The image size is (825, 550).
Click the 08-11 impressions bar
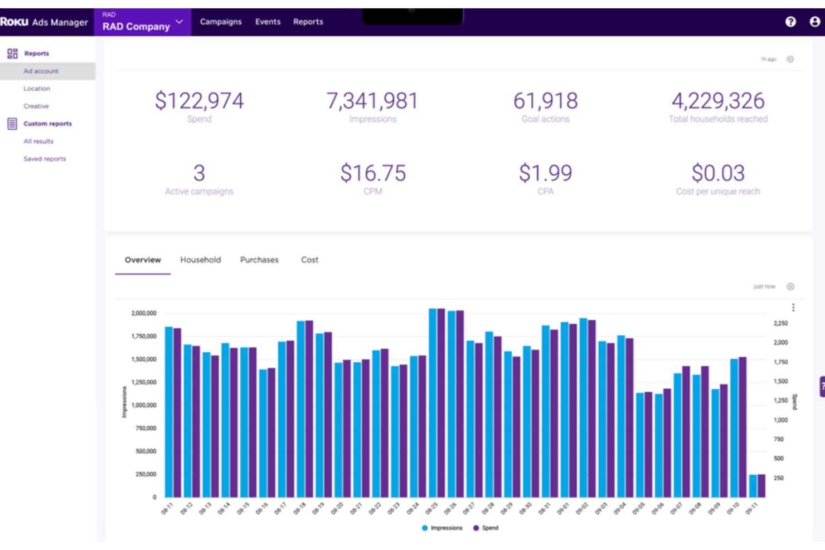coord(169,412)
